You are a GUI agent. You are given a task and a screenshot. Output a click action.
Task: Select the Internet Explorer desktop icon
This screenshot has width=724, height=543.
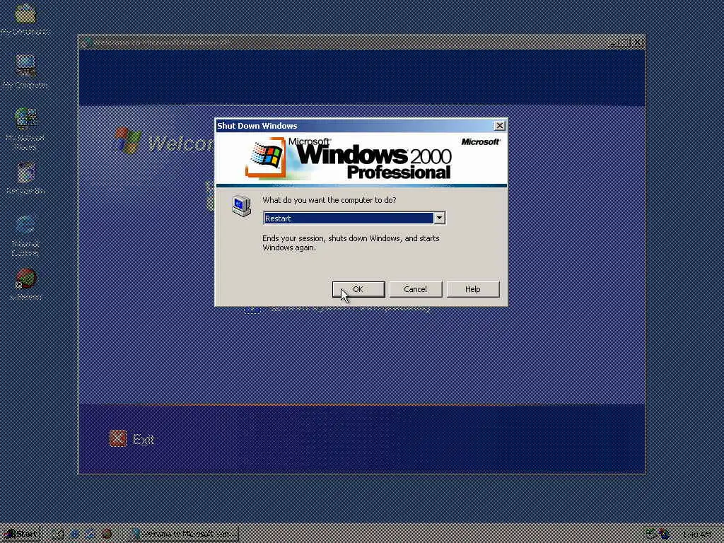point(25,235)
